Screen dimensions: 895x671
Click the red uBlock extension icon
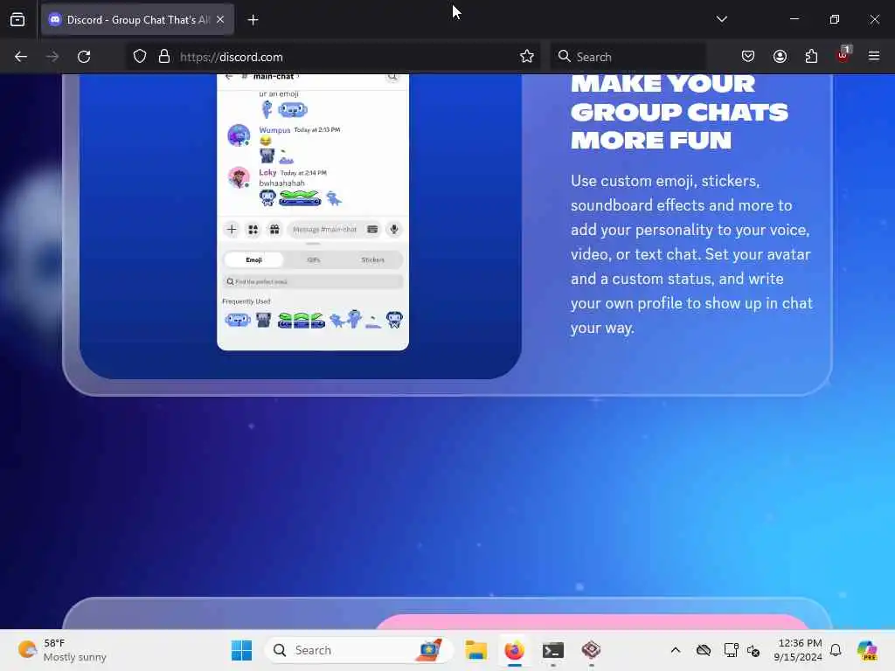(x=843, y=55)
